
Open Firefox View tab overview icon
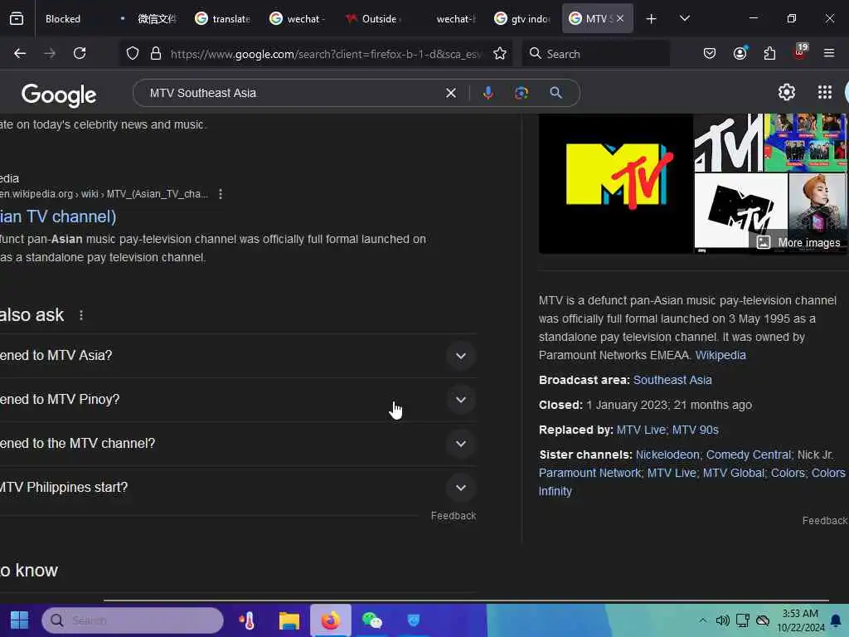pyautogui.click(x=17, y=19)
